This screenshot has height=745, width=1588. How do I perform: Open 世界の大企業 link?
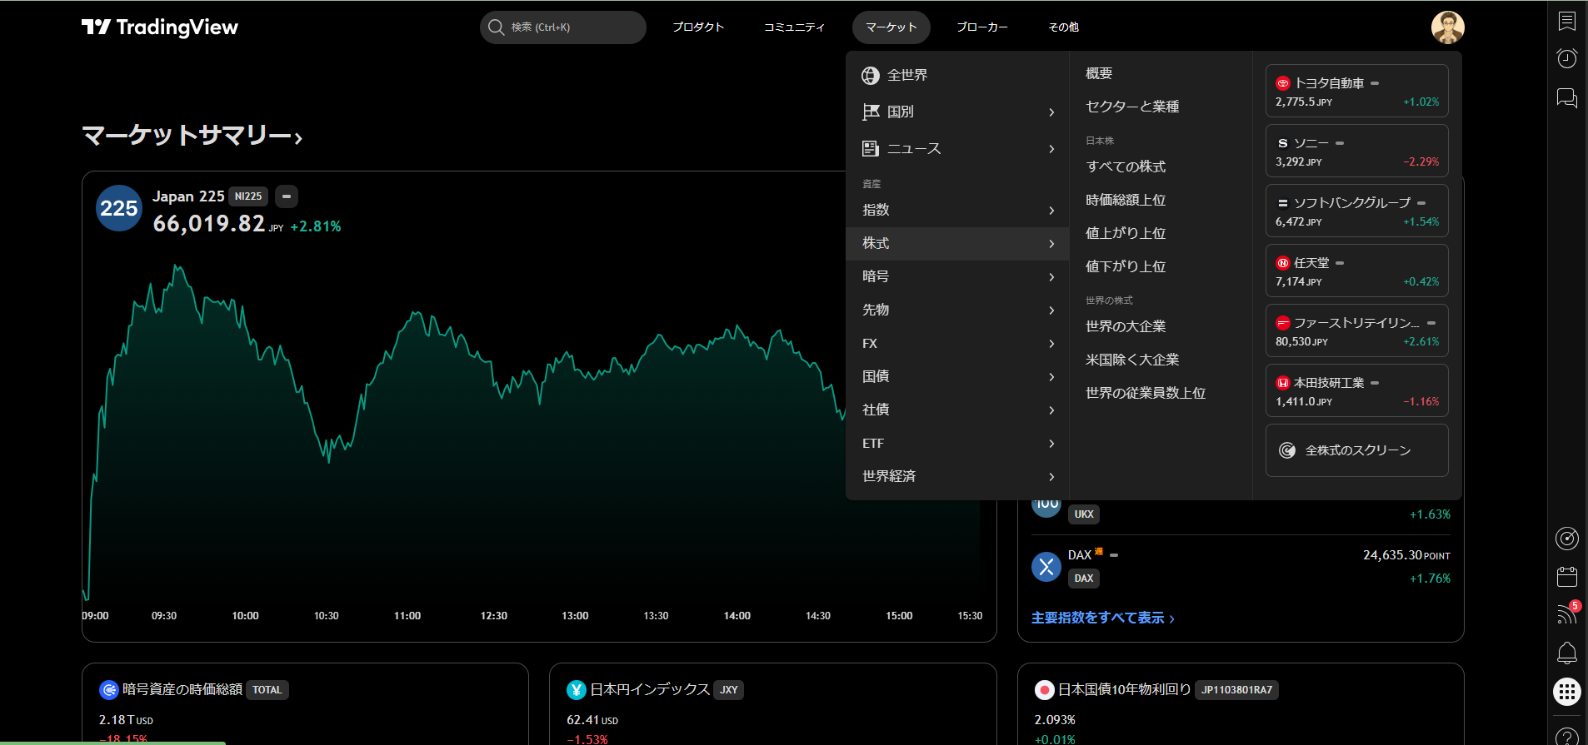click(x=1126, y=326)
